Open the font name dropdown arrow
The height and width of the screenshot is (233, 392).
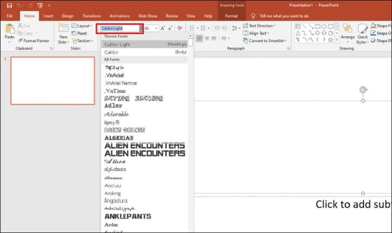click(141, 28)
